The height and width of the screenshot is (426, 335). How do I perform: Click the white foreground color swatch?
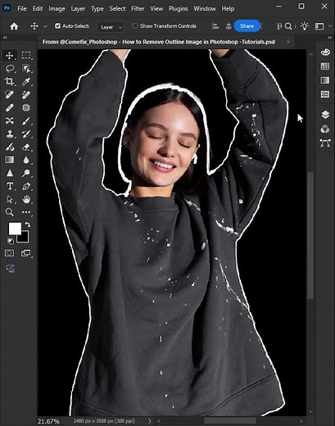coord(15,229)
